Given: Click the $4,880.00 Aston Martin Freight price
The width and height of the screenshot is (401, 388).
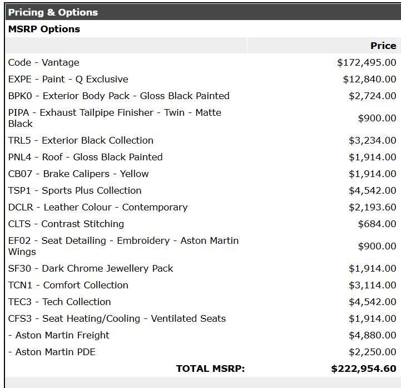Looking at the screenshot, I should (x=372, y=335).
